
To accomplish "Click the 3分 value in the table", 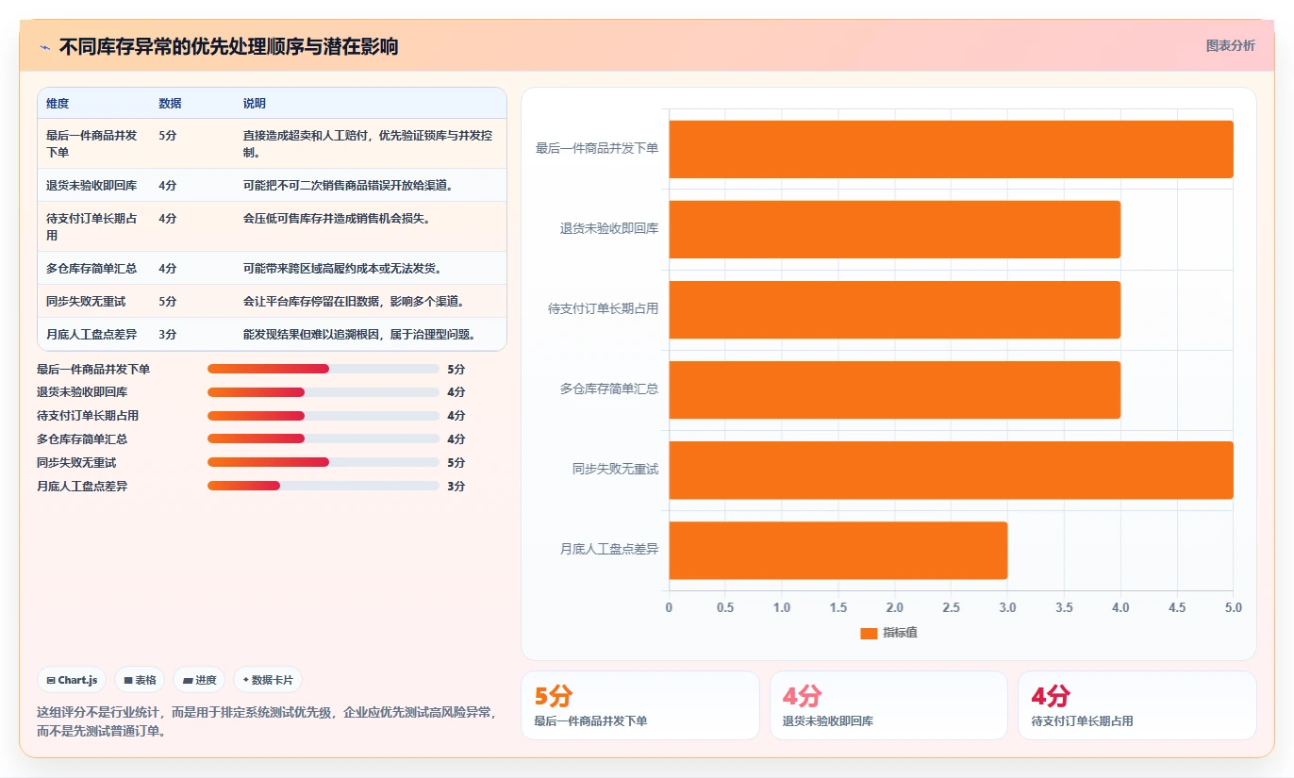I will click(x=168, y=335).
